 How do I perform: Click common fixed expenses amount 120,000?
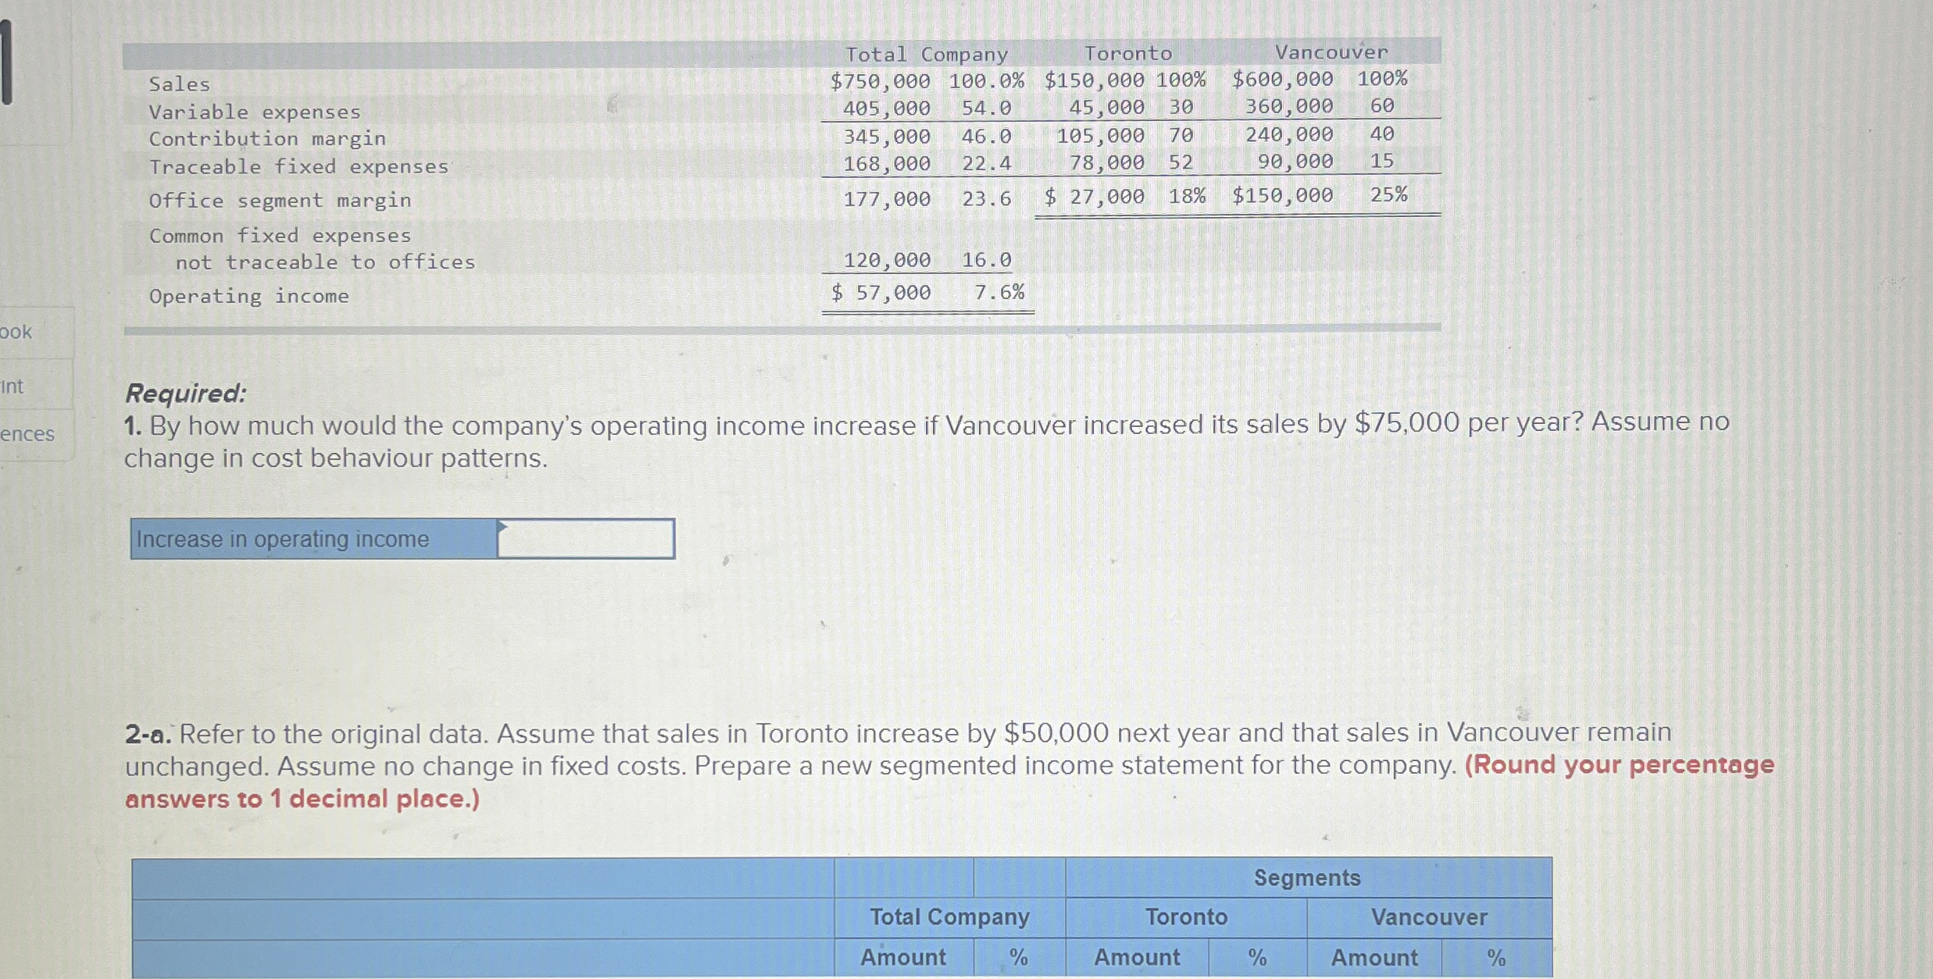click(886, 260)
